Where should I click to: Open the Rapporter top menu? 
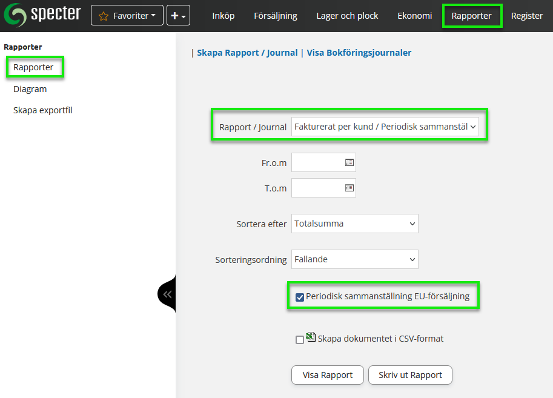point(471,16)
